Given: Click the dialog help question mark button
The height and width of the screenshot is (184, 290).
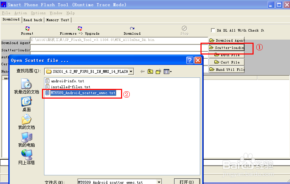Looking at the screenshot, I should pyautogui.click(x=190, y=60).
